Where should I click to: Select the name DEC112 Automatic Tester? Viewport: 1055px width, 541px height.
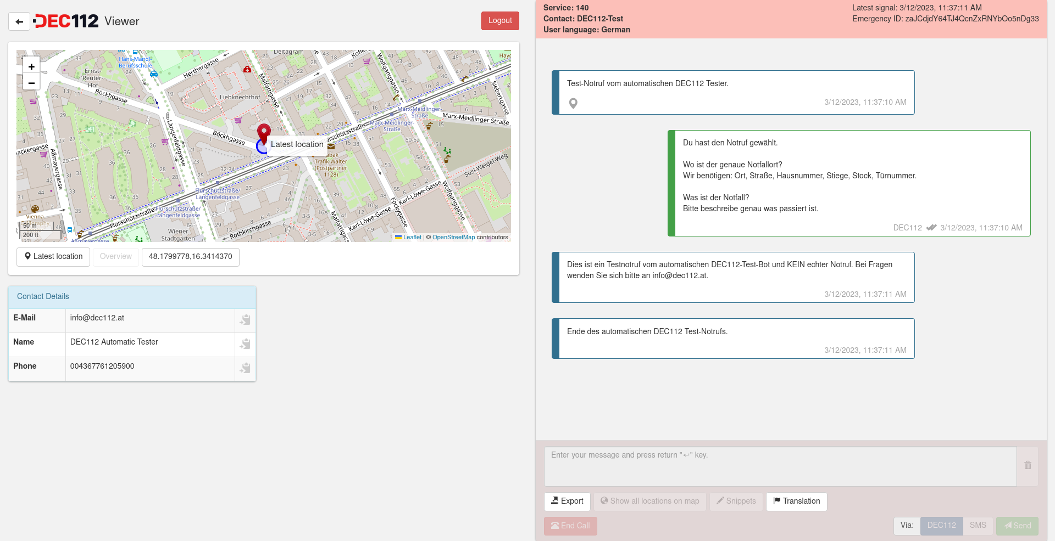point(114,342)
